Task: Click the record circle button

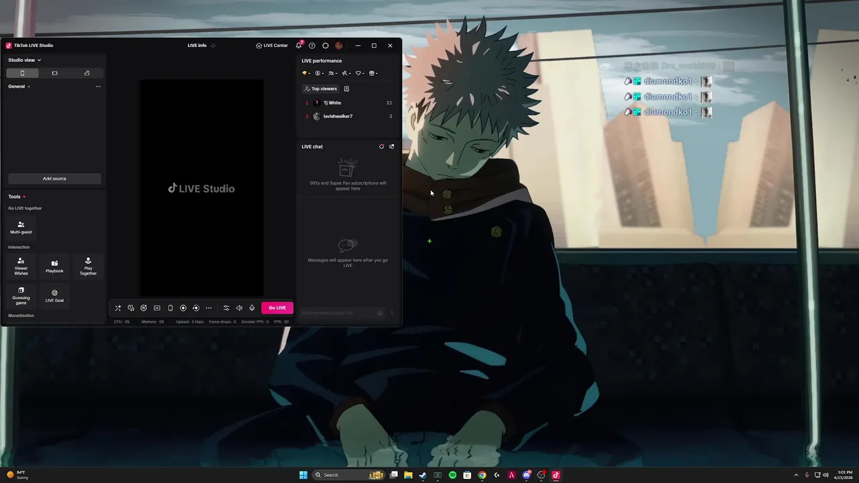Action: coord(183,308)
